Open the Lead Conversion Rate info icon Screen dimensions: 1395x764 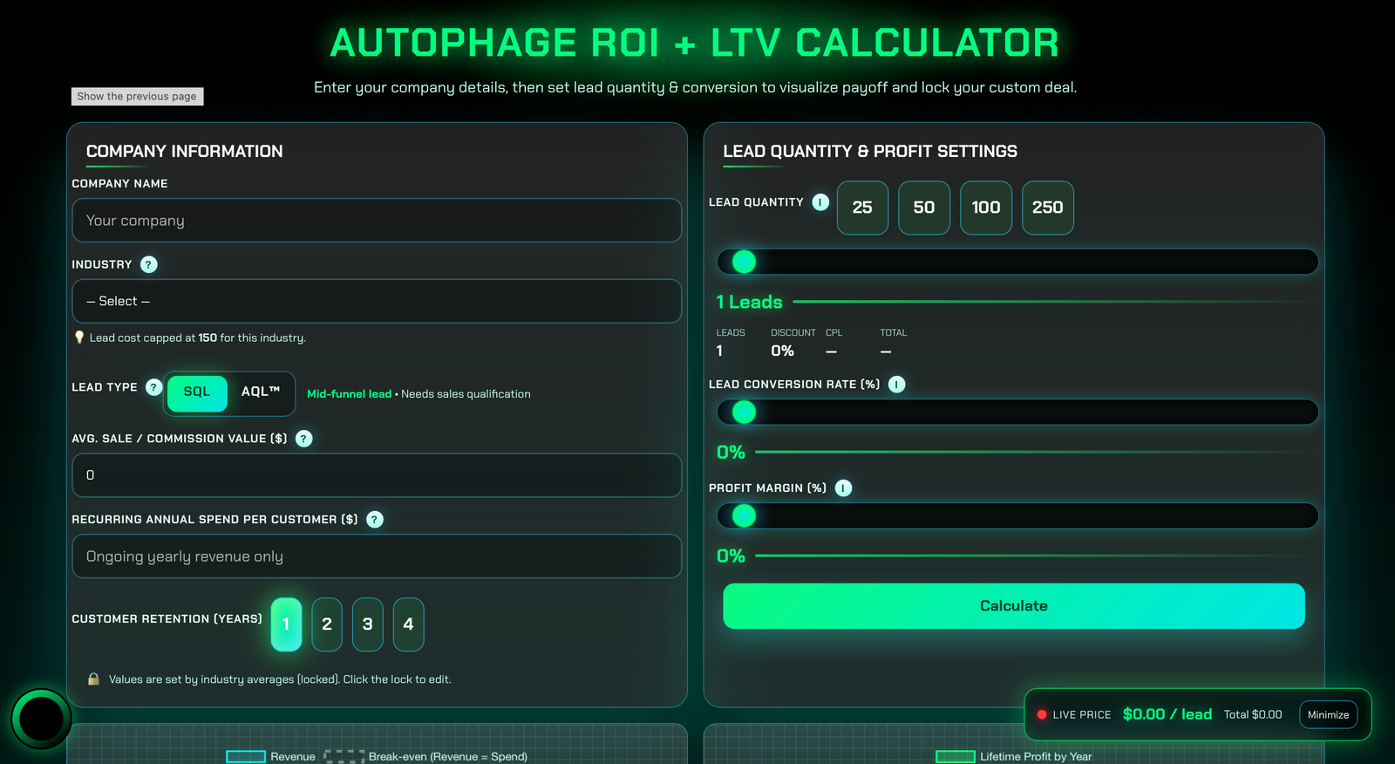(x=896, y=385)
